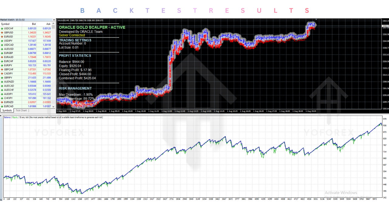Click the Market Watch scroll-down arrow

pyautogui.click(x=53, y=106)
